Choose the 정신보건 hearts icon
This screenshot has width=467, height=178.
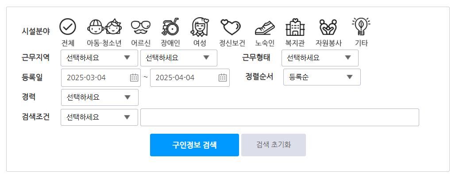click(x=230, y=27)
